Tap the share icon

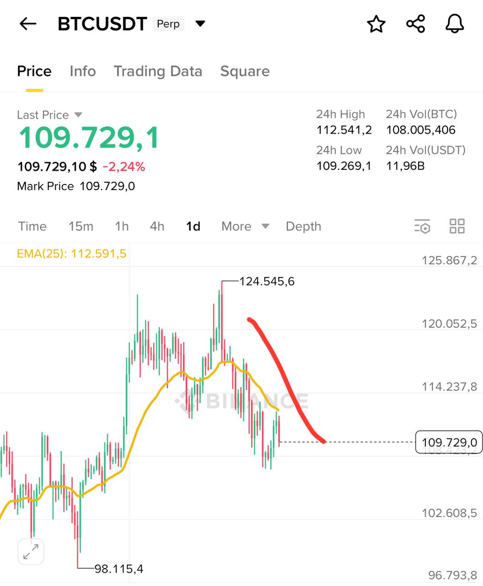click(x=415, y=24)
